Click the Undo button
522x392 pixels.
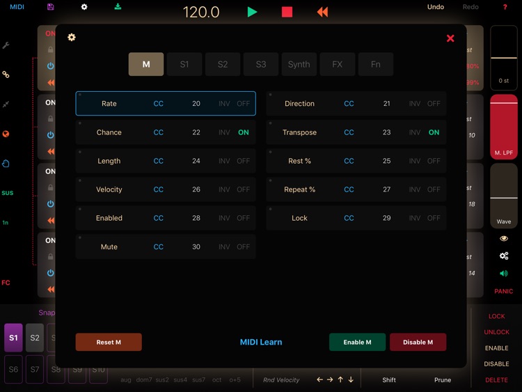pyautogui.click(x=436, y=7)
